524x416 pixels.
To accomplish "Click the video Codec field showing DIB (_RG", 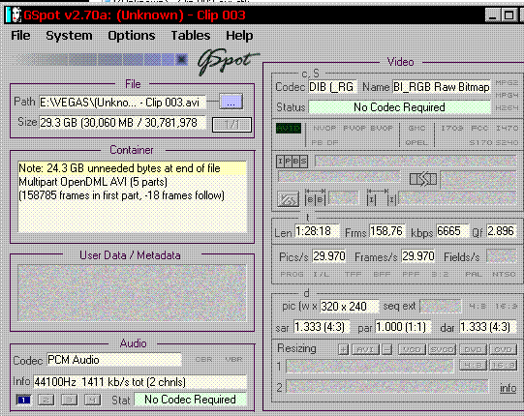I will coord(332,87).
